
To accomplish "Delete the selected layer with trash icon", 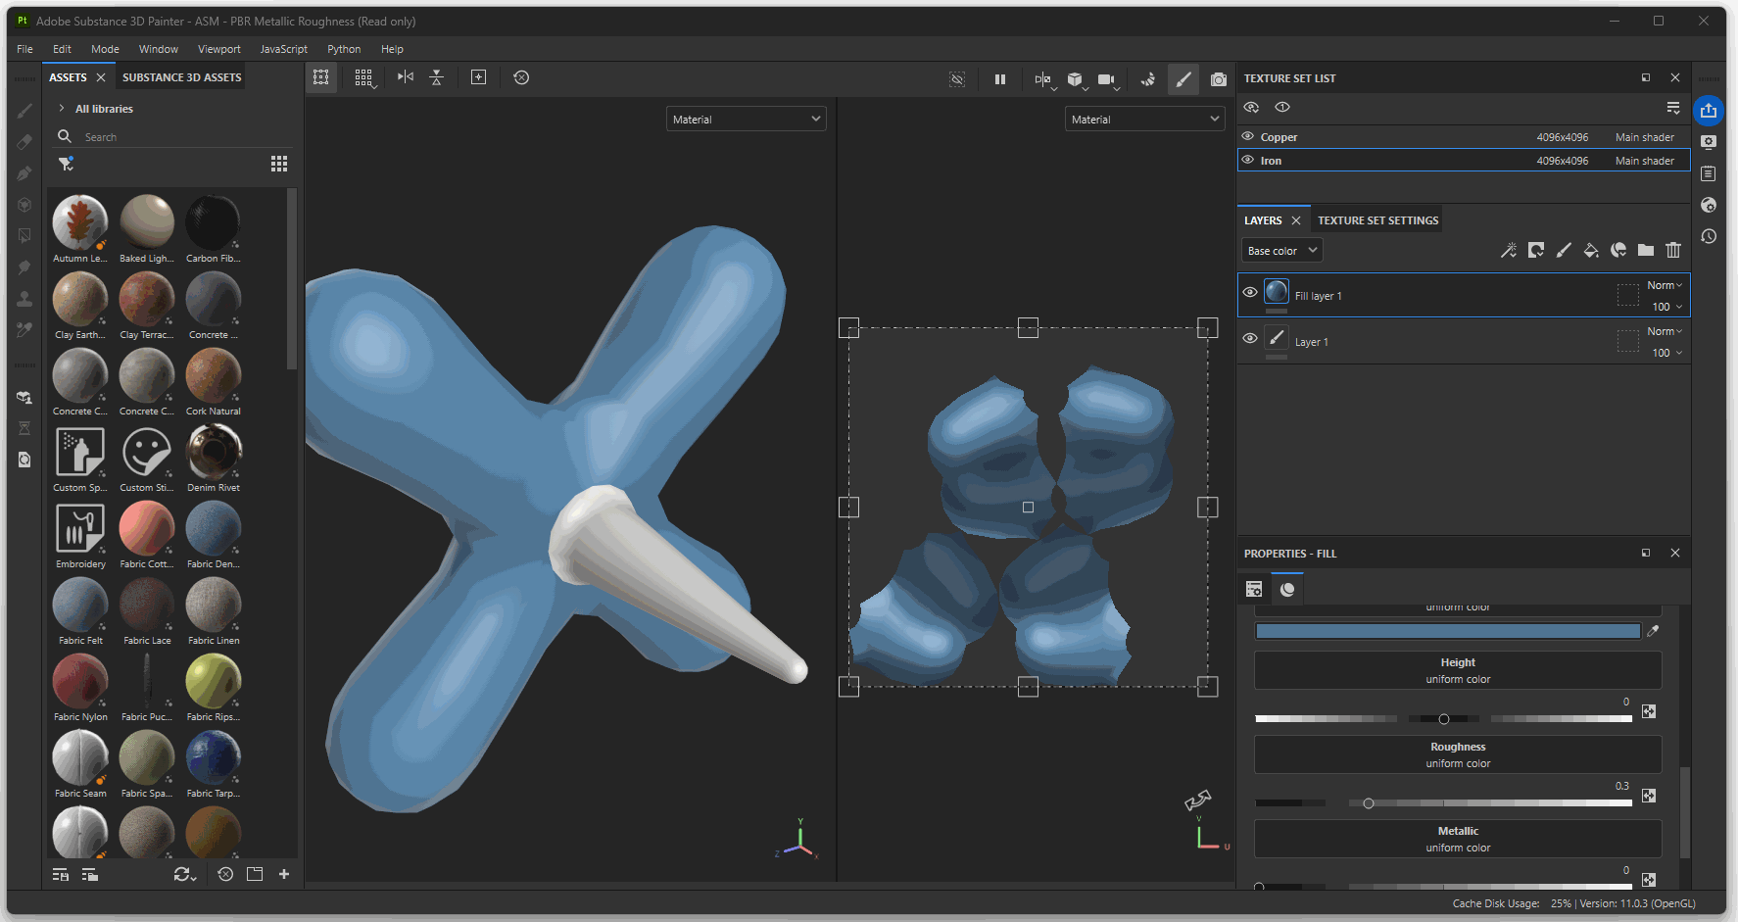I will (1673, 251).
